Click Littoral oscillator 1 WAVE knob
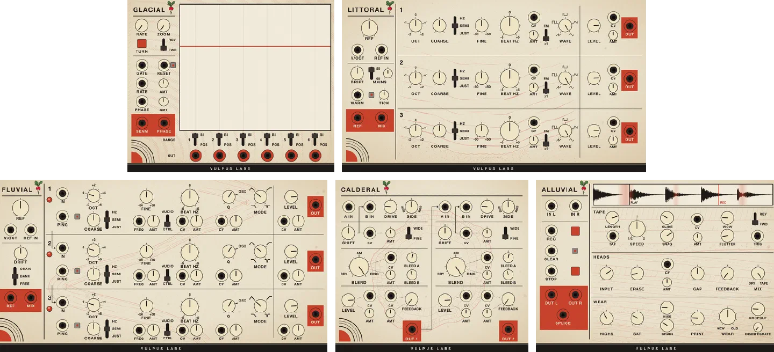 (x=565, y=25)
